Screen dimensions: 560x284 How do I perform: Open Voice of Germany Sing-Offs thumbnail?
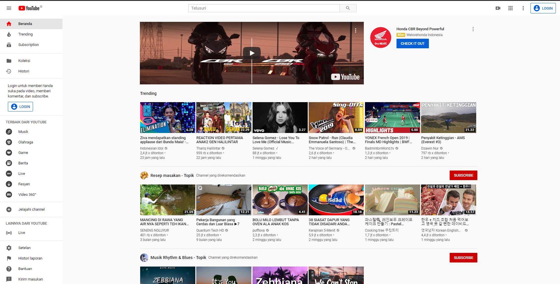point(336,118)
